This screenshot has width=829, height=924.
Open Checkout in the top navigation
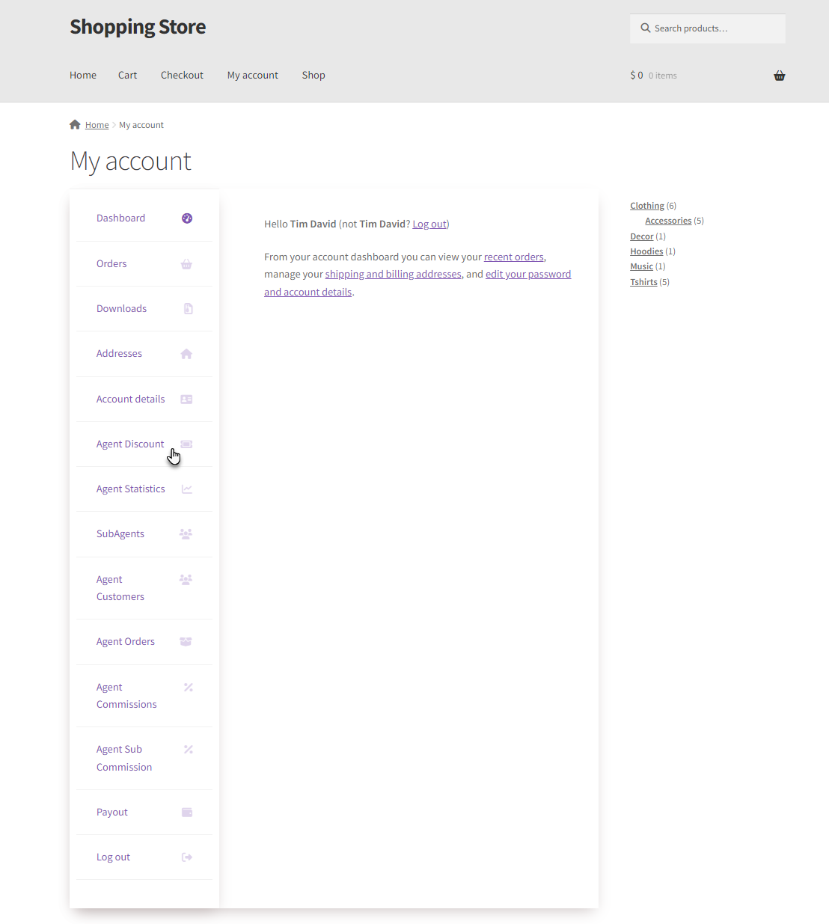click(182, 76)
